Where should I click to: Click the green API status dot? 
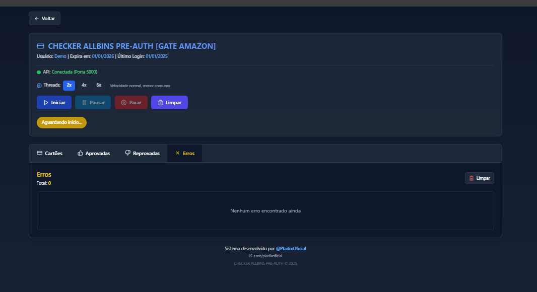pos(39,72)
